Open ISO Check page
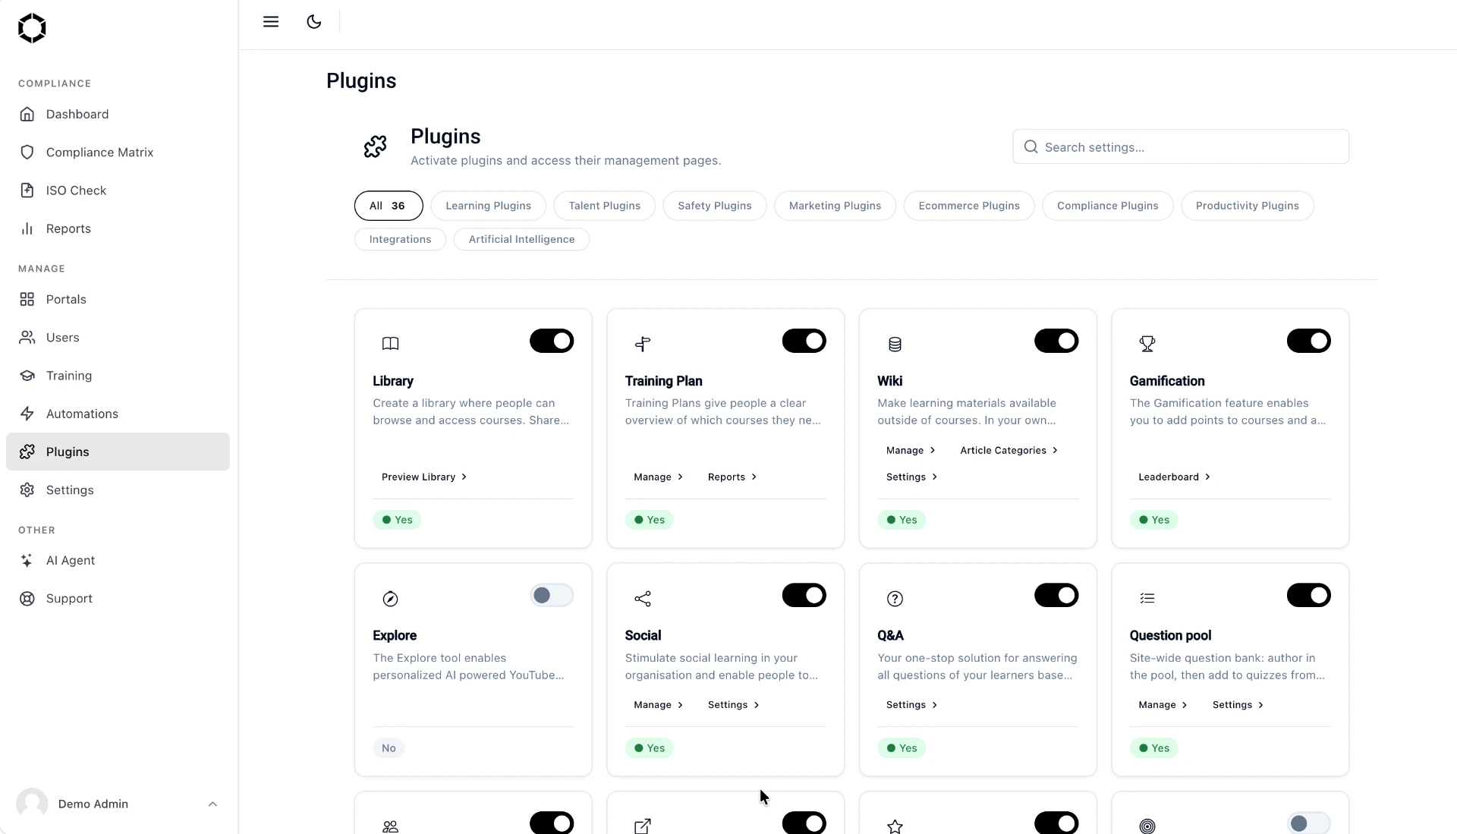This screenshot has width=1457, height=834. click(x=118, y=190)
